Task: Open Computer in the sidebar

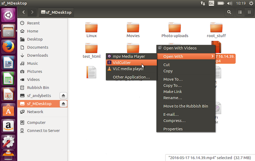Action: (43, 123)
